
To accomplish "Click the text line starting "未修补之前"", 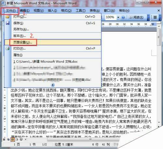I will 81,116.
